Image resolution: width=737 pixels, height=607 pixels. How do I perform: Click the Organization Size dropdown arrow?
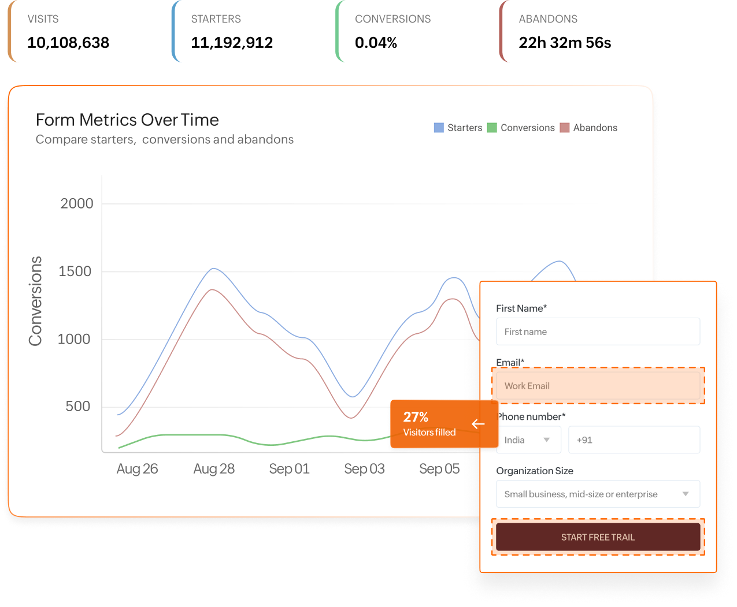tap(686, 494)
